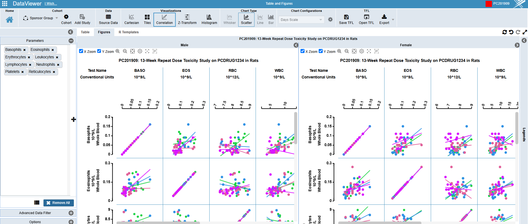Open the I Wish... link

click(x=51, y=4)
